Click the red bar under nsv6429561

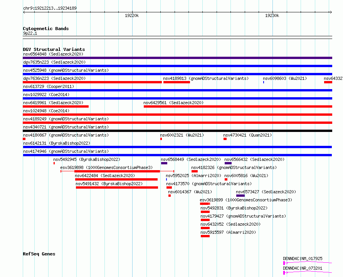click(x=238, y=106)
